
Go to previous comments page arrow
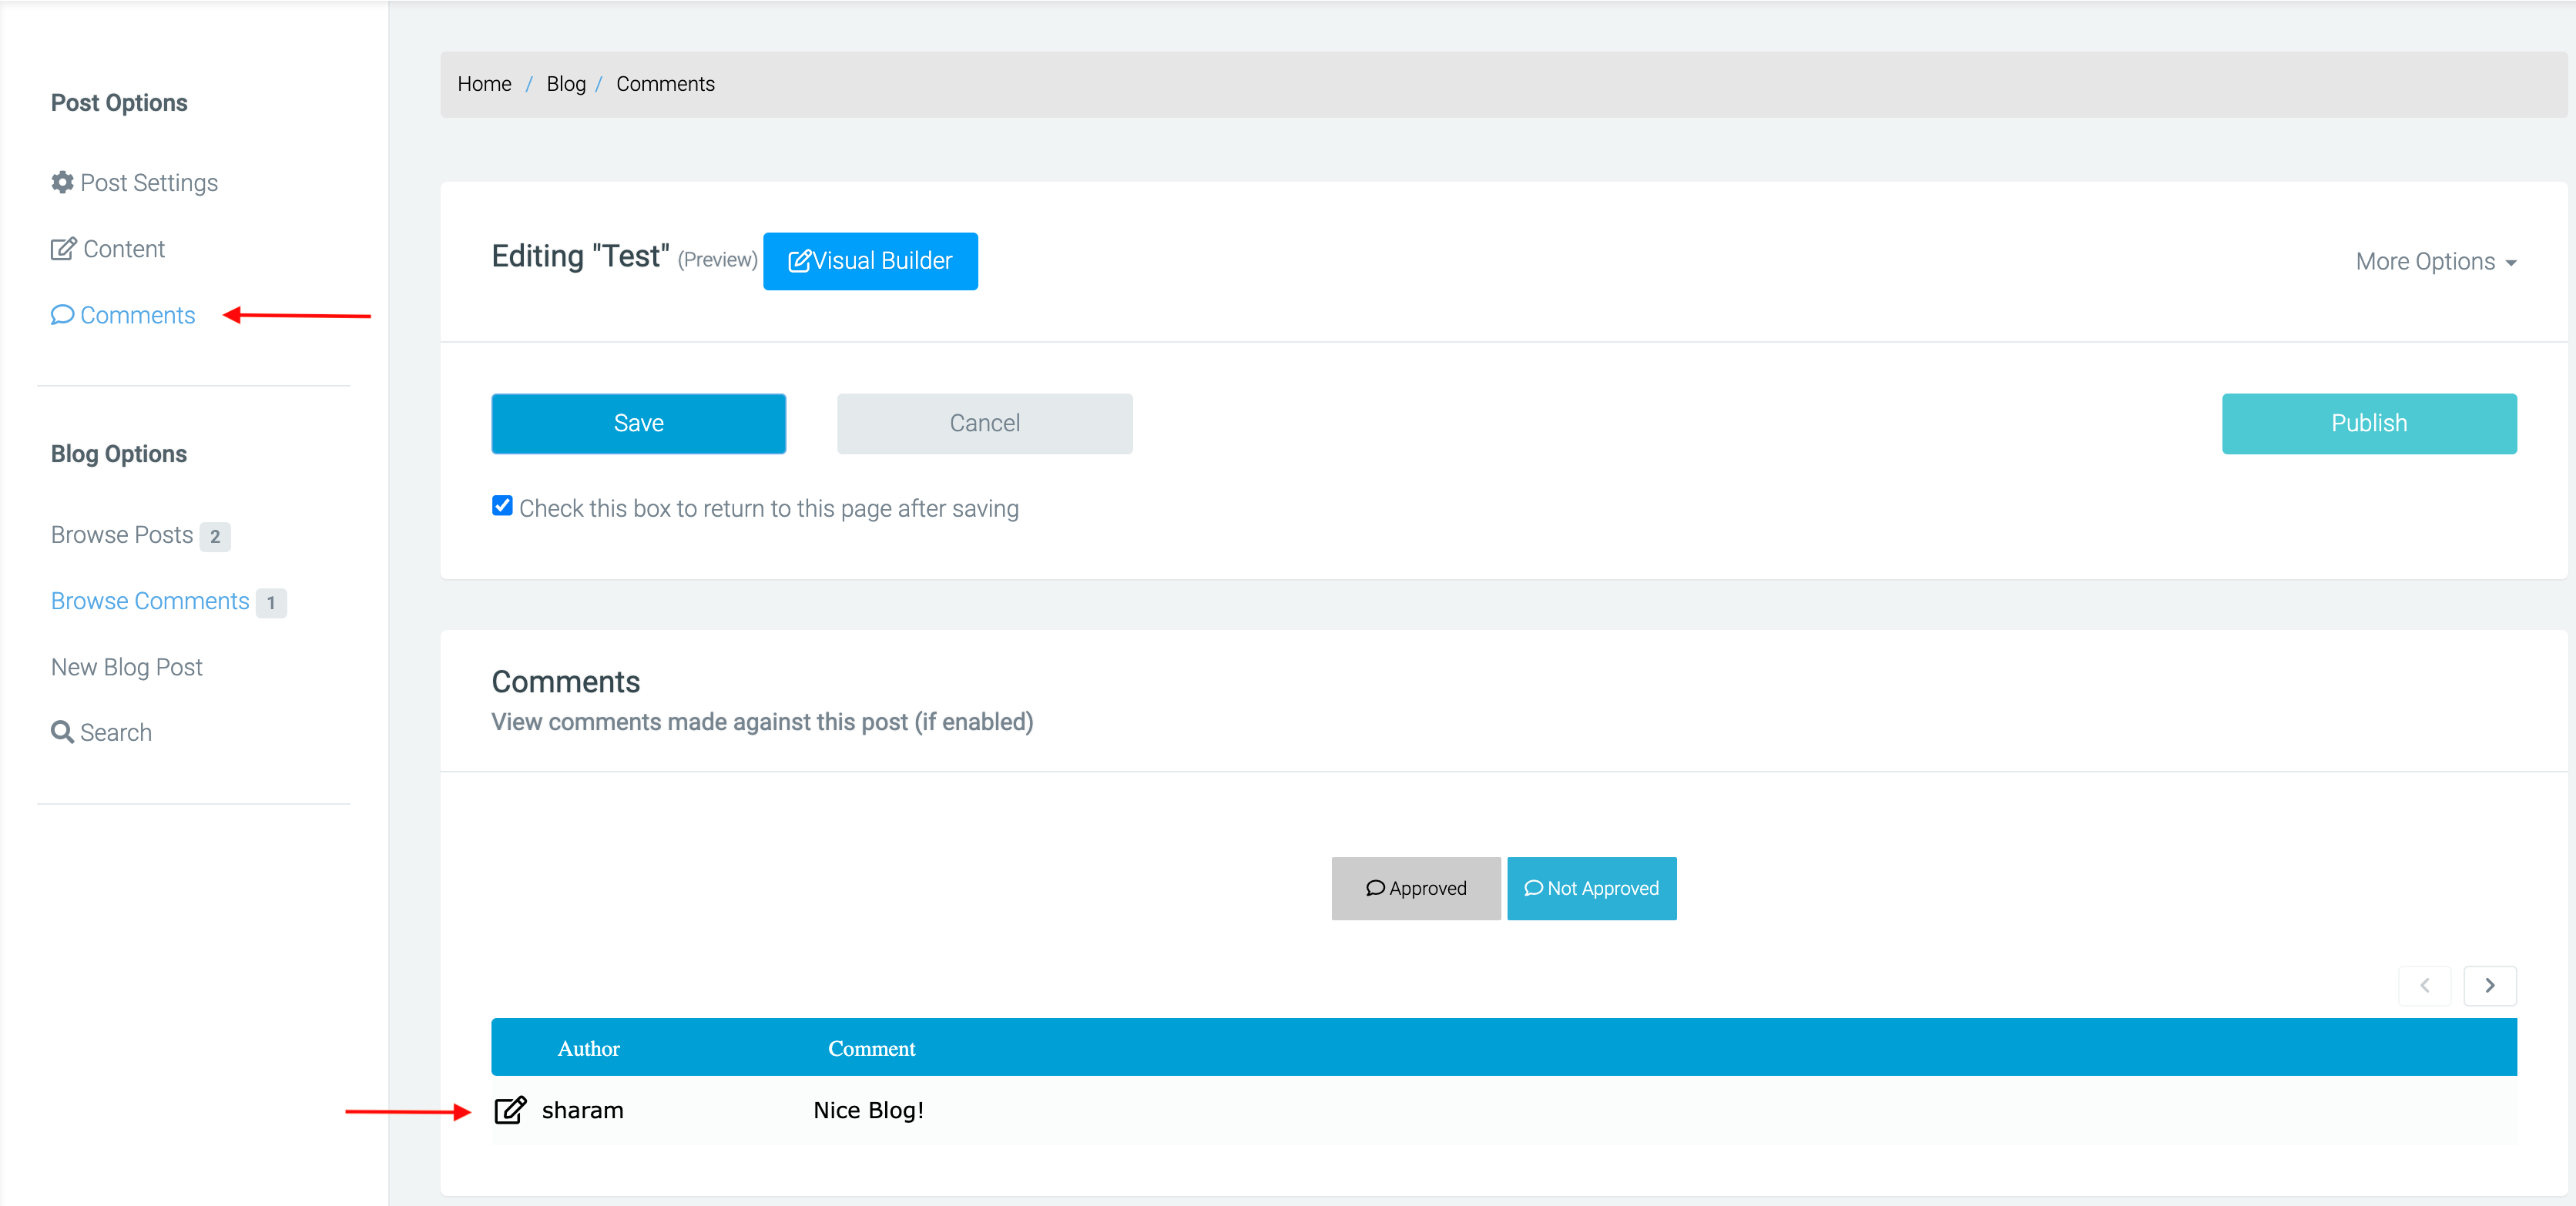point(2424,985)
